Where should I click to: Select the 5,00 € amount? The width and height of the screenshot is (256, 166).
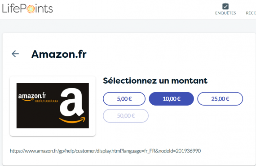point(124,99)
